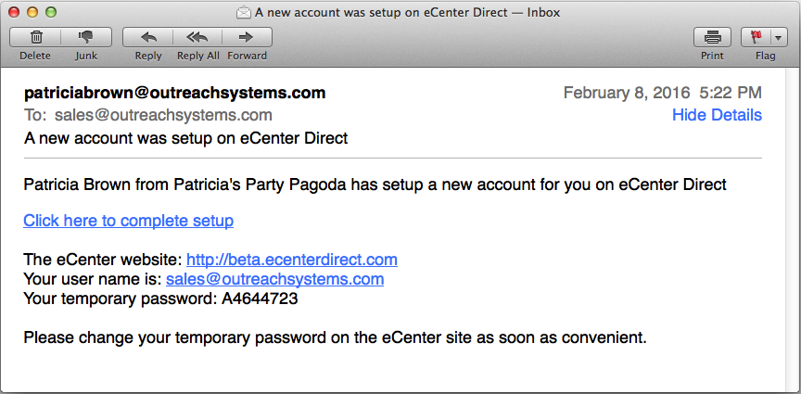Click the user name sales@outreachsystems.com link

click(275, 279)
